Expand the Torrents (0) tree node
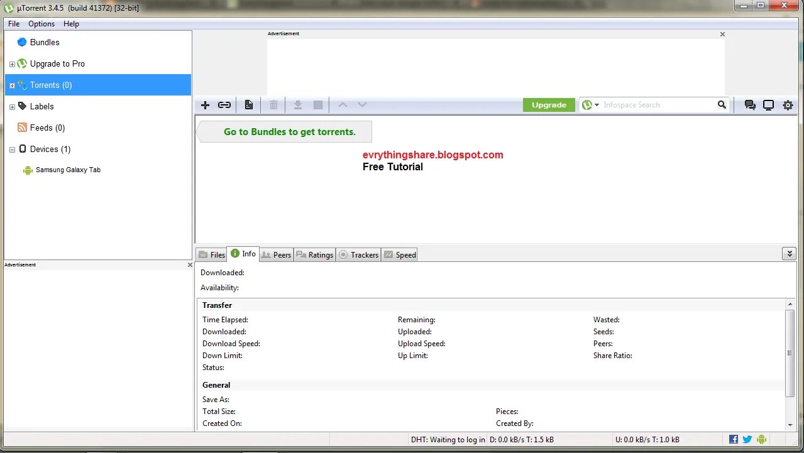 12,85
